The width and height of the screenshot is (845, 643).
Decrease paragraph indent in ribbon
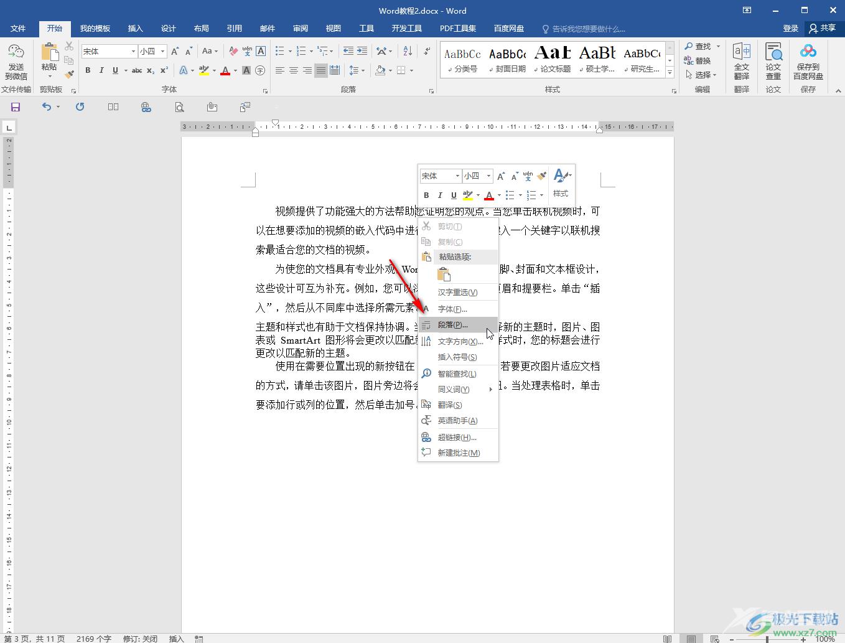[x=348, y=52]
